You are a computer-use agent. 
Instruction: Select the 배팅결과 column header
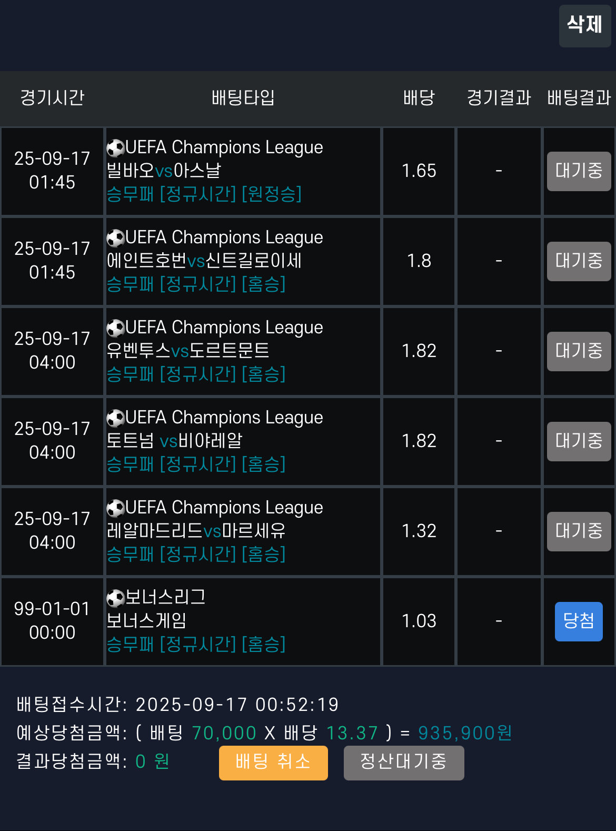pyautogui.click(x=578, y=98)
